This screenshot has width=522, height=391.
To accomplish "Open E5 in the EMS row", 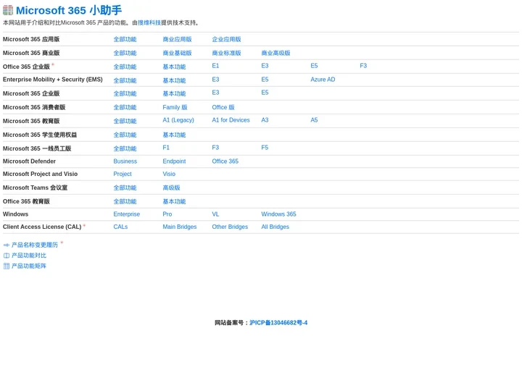I will 265,80.
